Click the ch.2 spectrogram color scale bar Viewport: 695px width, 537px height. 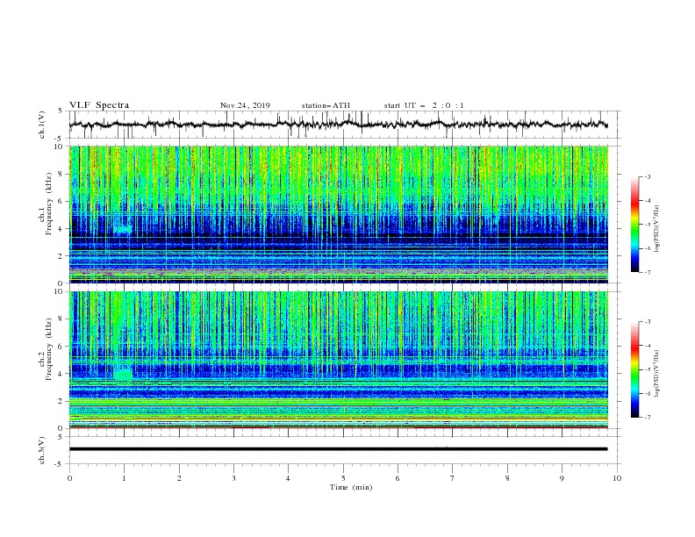[x=634, y=369]
